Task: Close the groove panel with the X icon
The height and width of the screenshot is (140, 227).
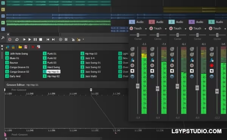Action: 2,46
